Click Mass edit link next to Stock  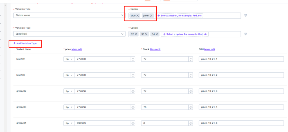pos(155,49)
